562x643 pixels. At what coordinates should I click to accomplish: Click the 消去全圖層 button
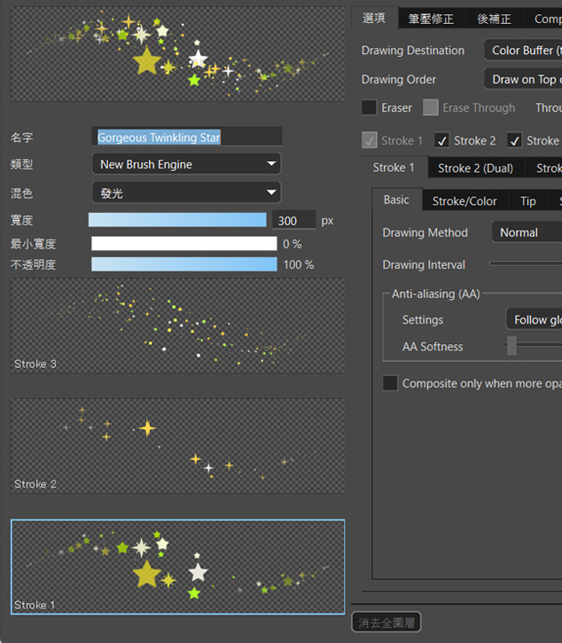(386, 623)
